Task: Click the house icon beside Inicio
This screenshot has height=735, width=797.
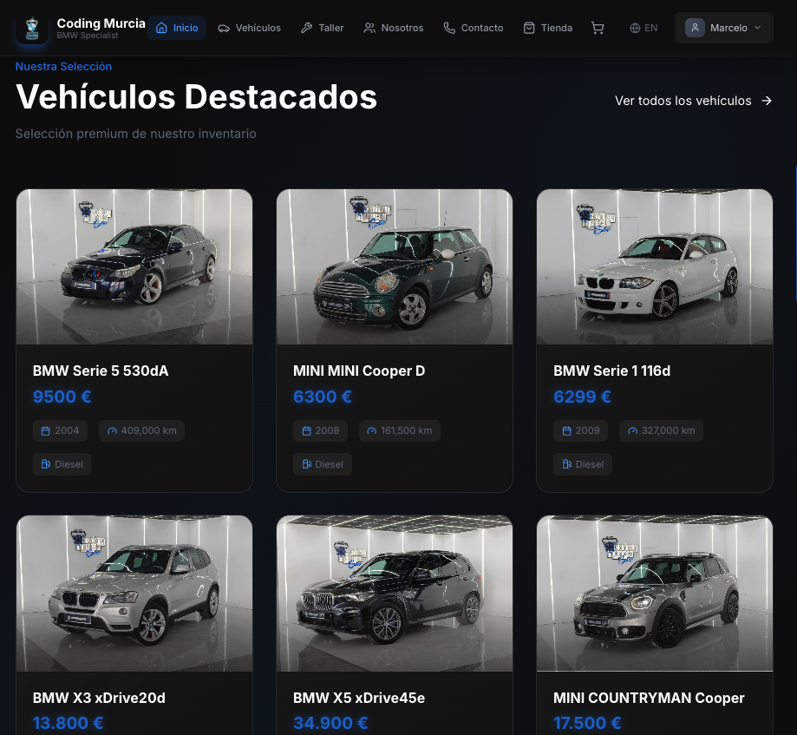Action: (x=161, y=28)
